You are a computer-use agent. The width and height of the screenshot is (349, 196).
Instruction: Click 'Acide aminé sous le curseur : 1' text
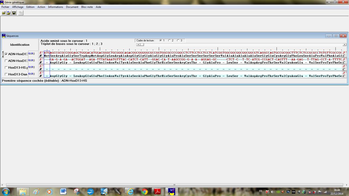(x=64, y=41)
